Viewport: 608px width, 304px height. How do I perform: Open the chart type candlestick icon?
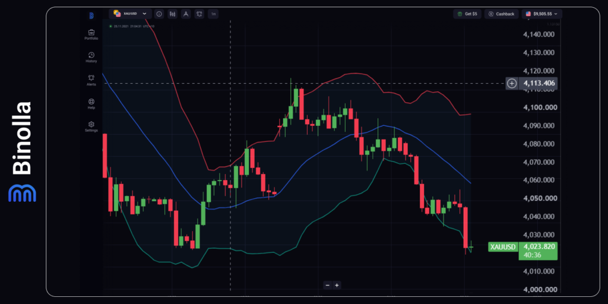tap(173, 14)
